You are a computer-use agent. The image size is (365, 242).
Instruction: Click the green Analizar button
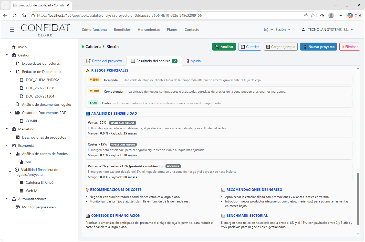click(x=224, y=47)
